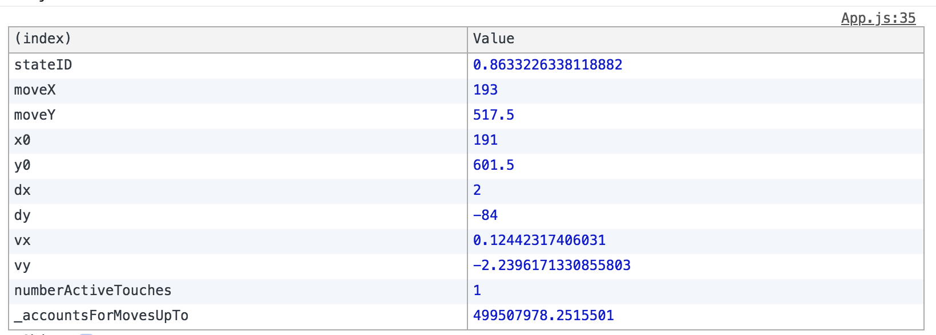
Task: Select the moveY value 517.5
Action: [x=494, y=115]
